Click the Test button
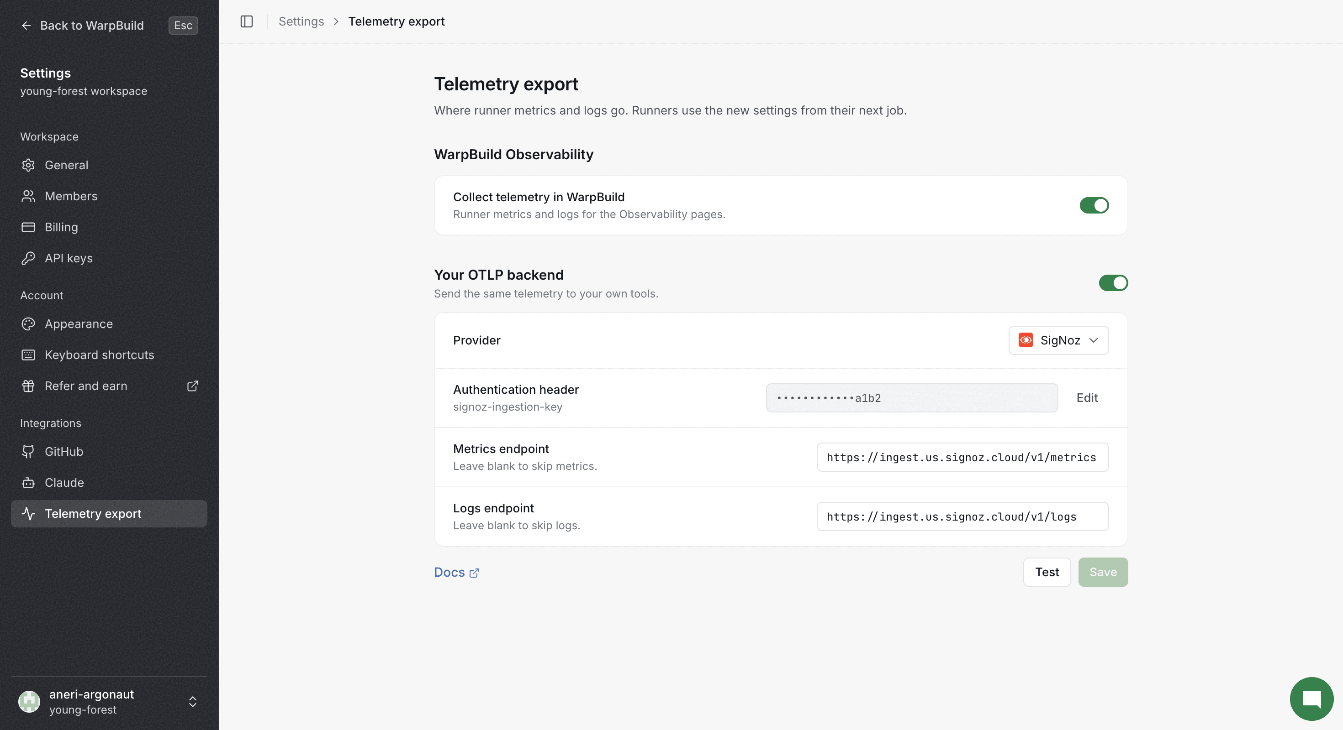Viewport: 1343px width, 730px height. point(1047,572)
